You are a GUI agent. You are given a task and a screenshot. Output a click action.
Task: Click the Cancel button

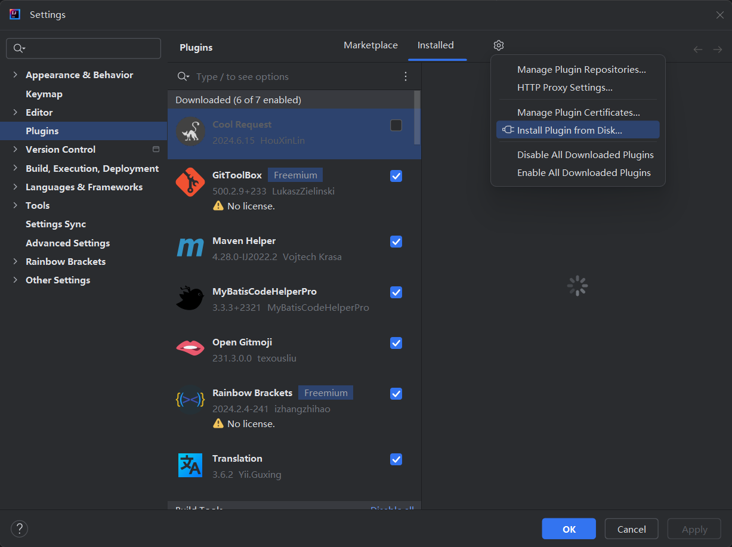coord(632,529)
